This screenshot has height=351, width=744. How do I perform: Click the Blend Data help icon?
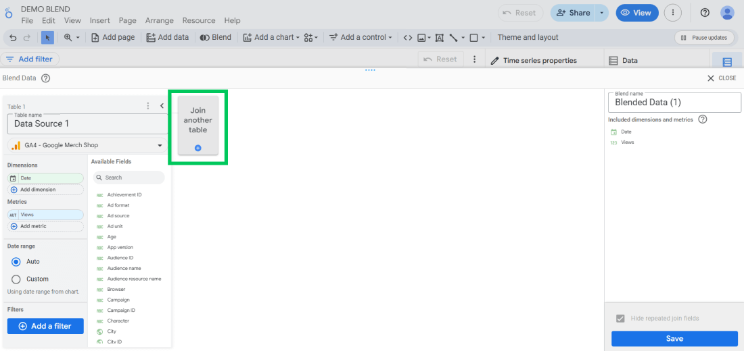point(46,78)
